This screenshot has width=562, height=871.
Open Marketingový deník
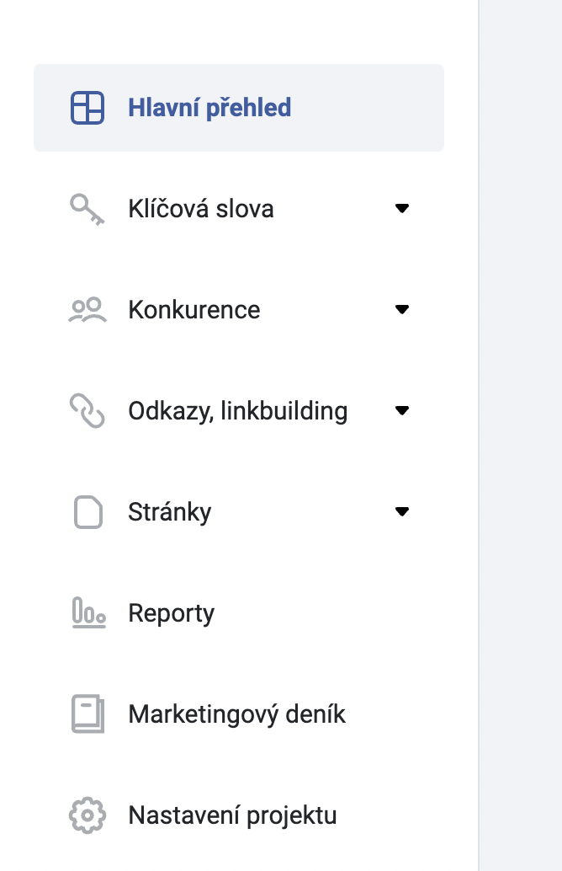tap(236, 713)
